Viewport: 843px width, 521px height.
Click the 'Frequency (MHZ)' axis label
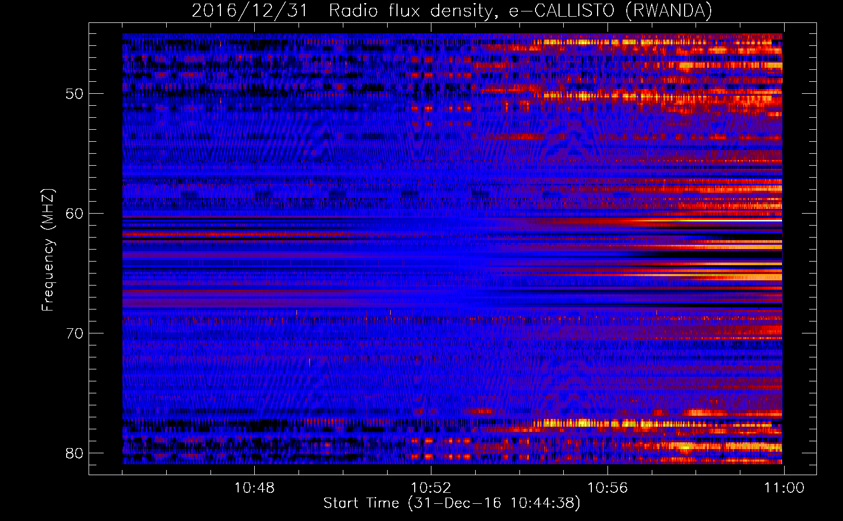(47, 250)
